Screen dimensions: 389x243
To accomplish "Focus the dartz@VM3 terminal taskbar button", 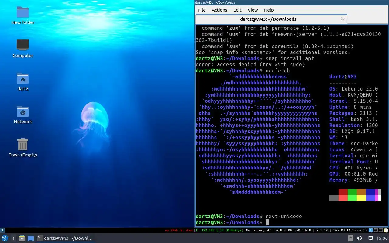I will tap(66, 238).
